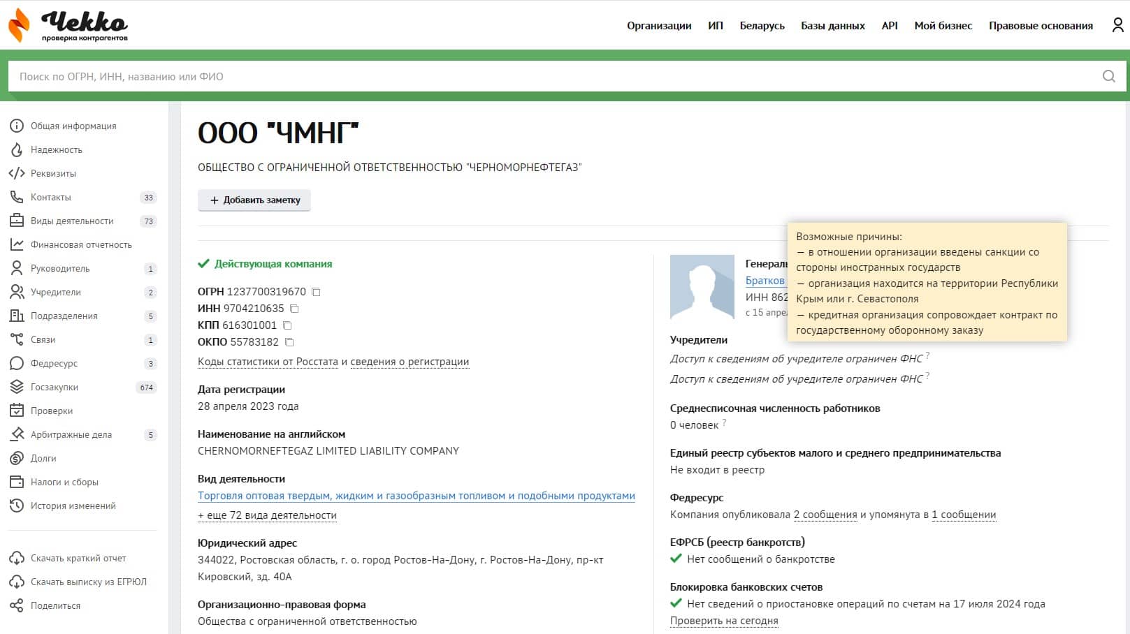Open Правовые основания page

1041,26
